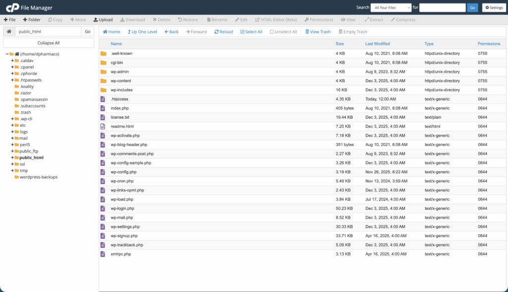Screen dimensions: 508x292
Task: Create a new folder with the Folder button
Action: 25,20
